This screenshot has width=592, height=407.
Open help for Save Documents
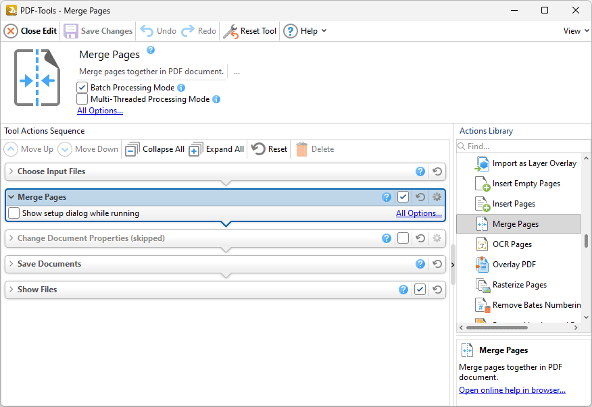click(x=420, y=264)
